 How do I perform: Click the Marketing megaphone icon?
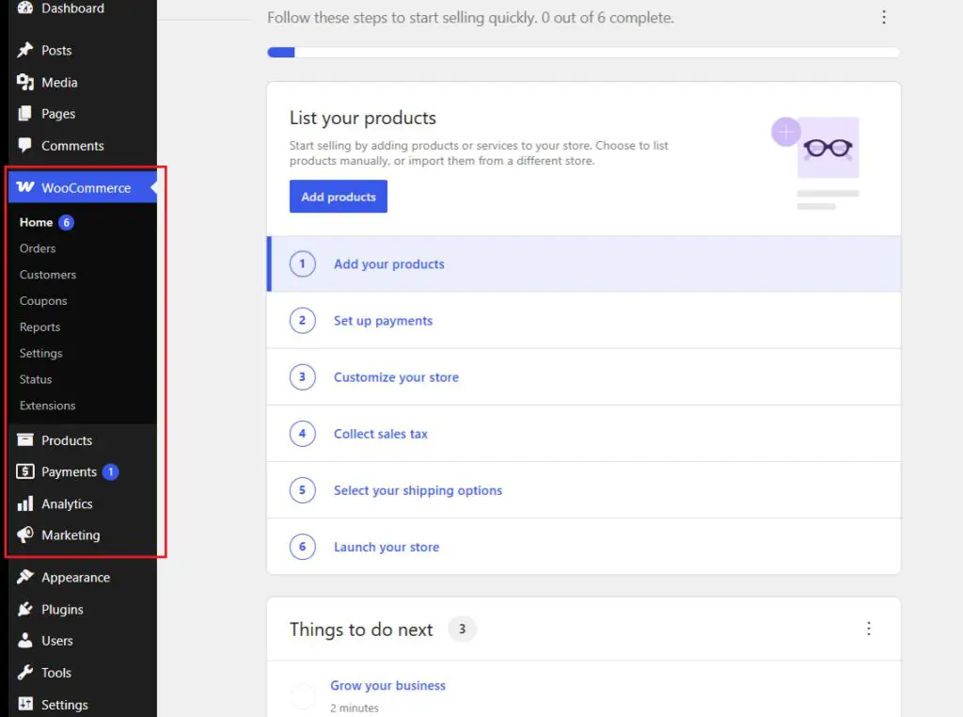click(x=25, y=534)
